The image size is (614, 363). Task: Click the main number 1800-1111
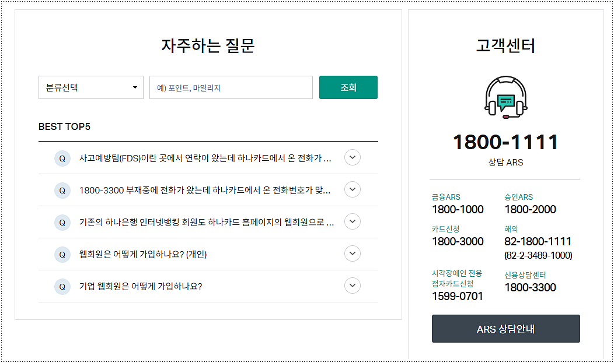tap(505, 142)
